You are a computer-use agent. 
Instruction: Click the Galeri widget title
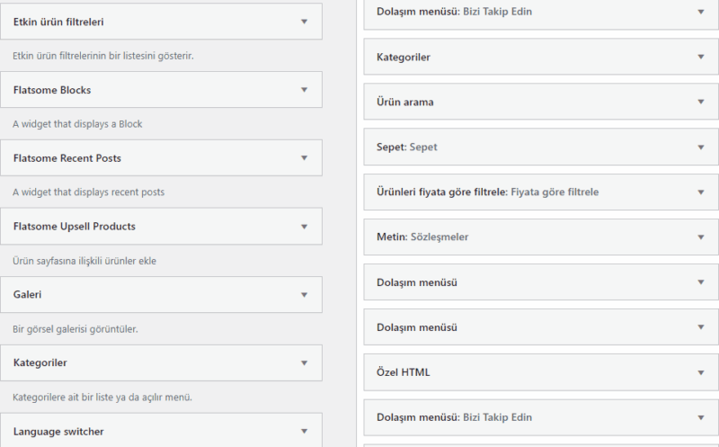point(28,294)
